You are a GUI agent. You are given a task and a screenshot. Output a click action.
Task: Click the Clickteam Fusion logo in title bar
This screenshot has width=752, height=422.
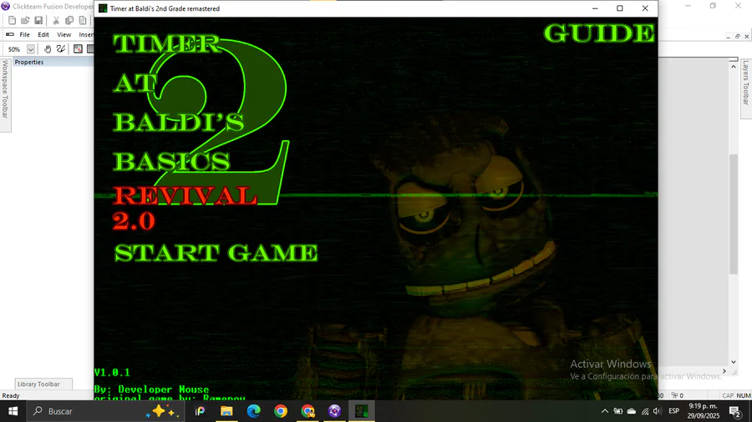coord(6,6)
